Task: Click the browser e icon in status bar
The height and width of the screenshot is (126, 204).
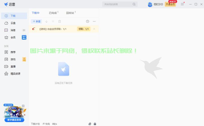Action: tap(90, 124)
